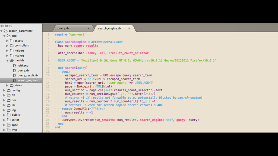Click the app open-folder icon
The width and height of the screenshot is (278, 156).
(x=9, y=36)
